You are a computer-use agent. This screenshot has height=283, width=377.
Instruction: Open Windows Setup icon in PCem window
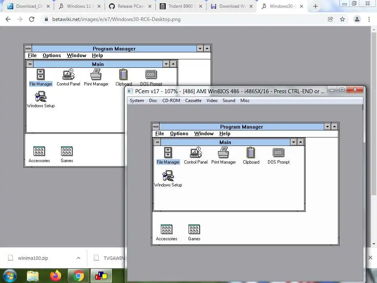pos(168,179)
